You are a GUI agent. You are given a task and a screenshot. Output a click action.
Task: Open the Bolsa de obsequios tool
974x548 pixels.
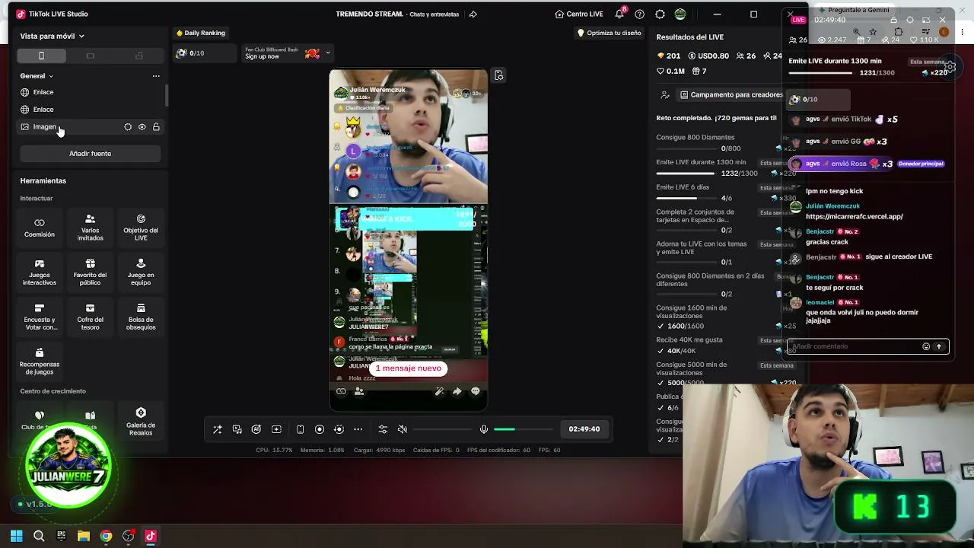(141, 317)
